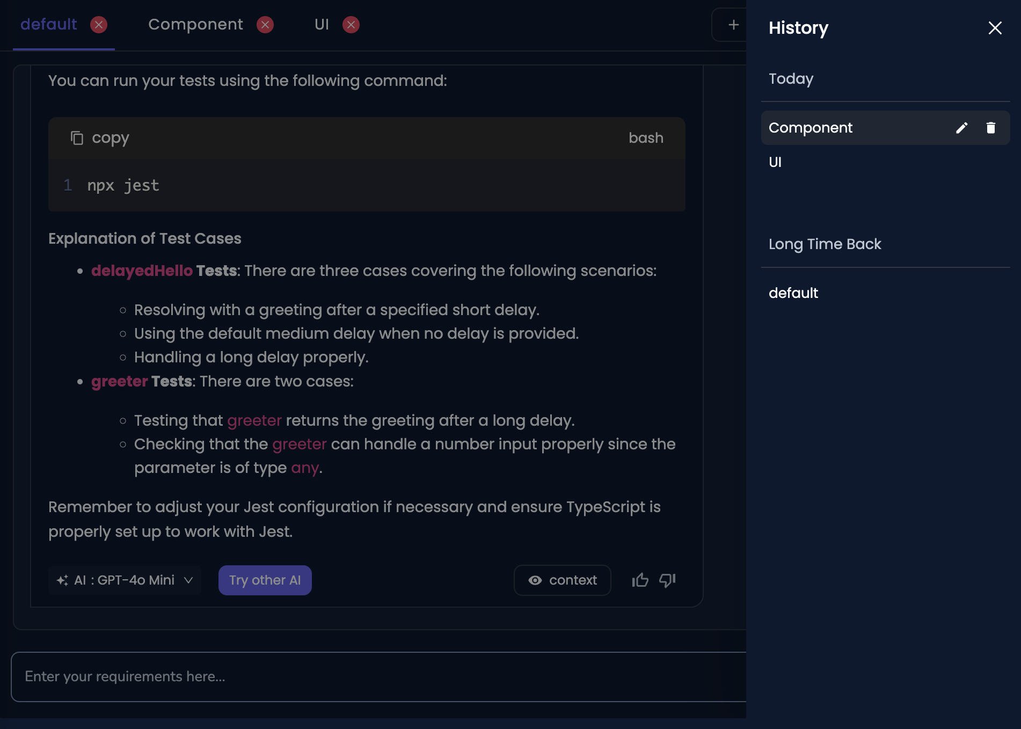Click the Try other AI button
1021x729 pixels.
pyautogui.click(x=265, y=580)
